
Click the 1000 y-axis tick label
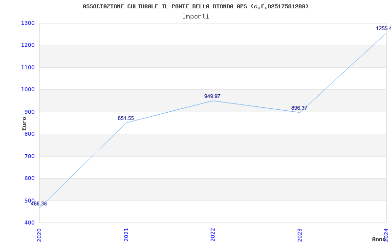click(28, 90)
